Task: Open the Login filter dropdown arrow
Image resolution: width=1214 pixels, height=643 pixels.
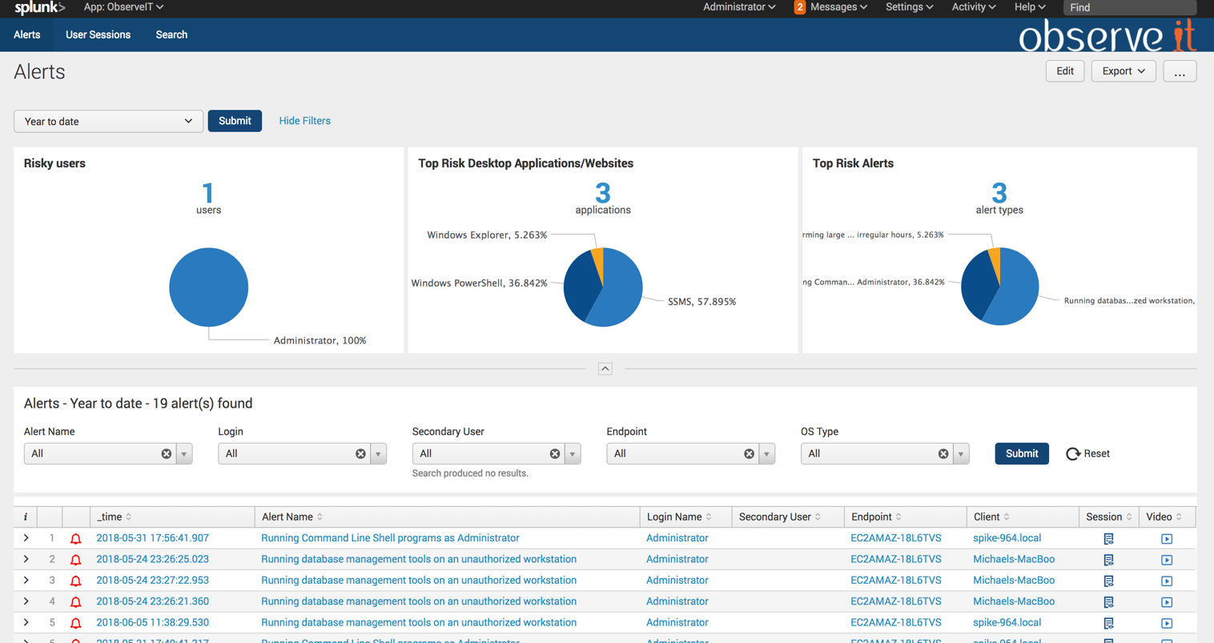Action: 378,454
